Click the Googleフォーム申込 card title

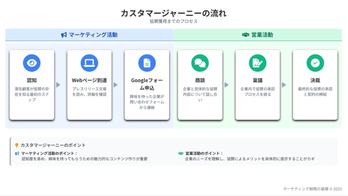coord(147,84)
